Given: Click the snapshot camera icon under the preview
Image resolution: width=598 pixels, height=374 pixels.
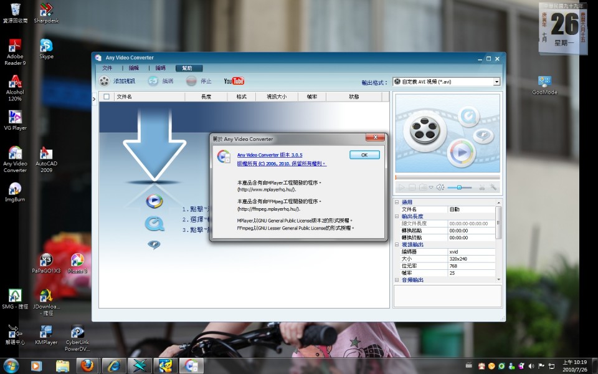Looking at the screenshot, I should point(423,187).
